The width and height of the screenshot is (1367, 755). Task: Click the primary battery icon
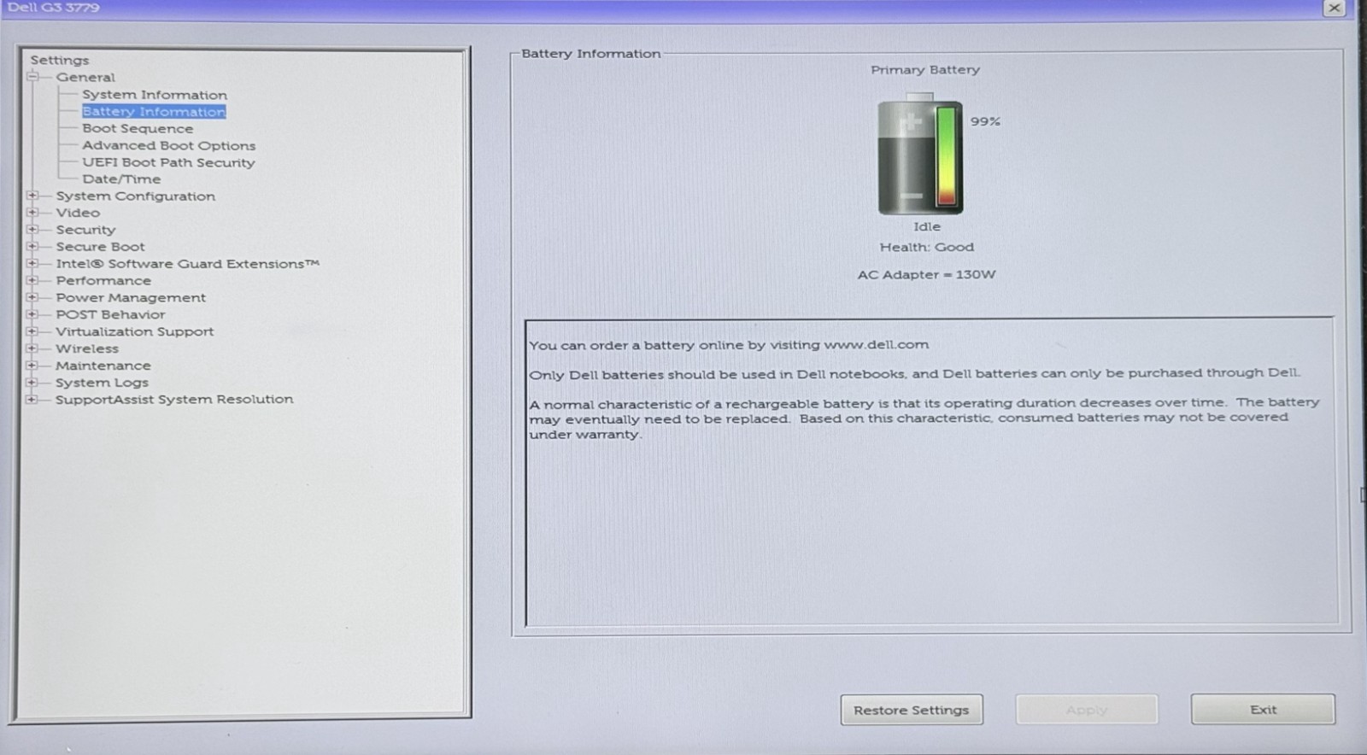(x=920, y=155)
